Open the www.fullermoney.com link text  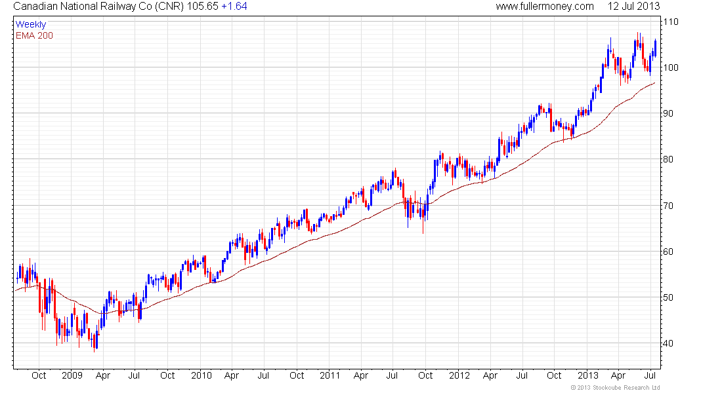[545, 7]
